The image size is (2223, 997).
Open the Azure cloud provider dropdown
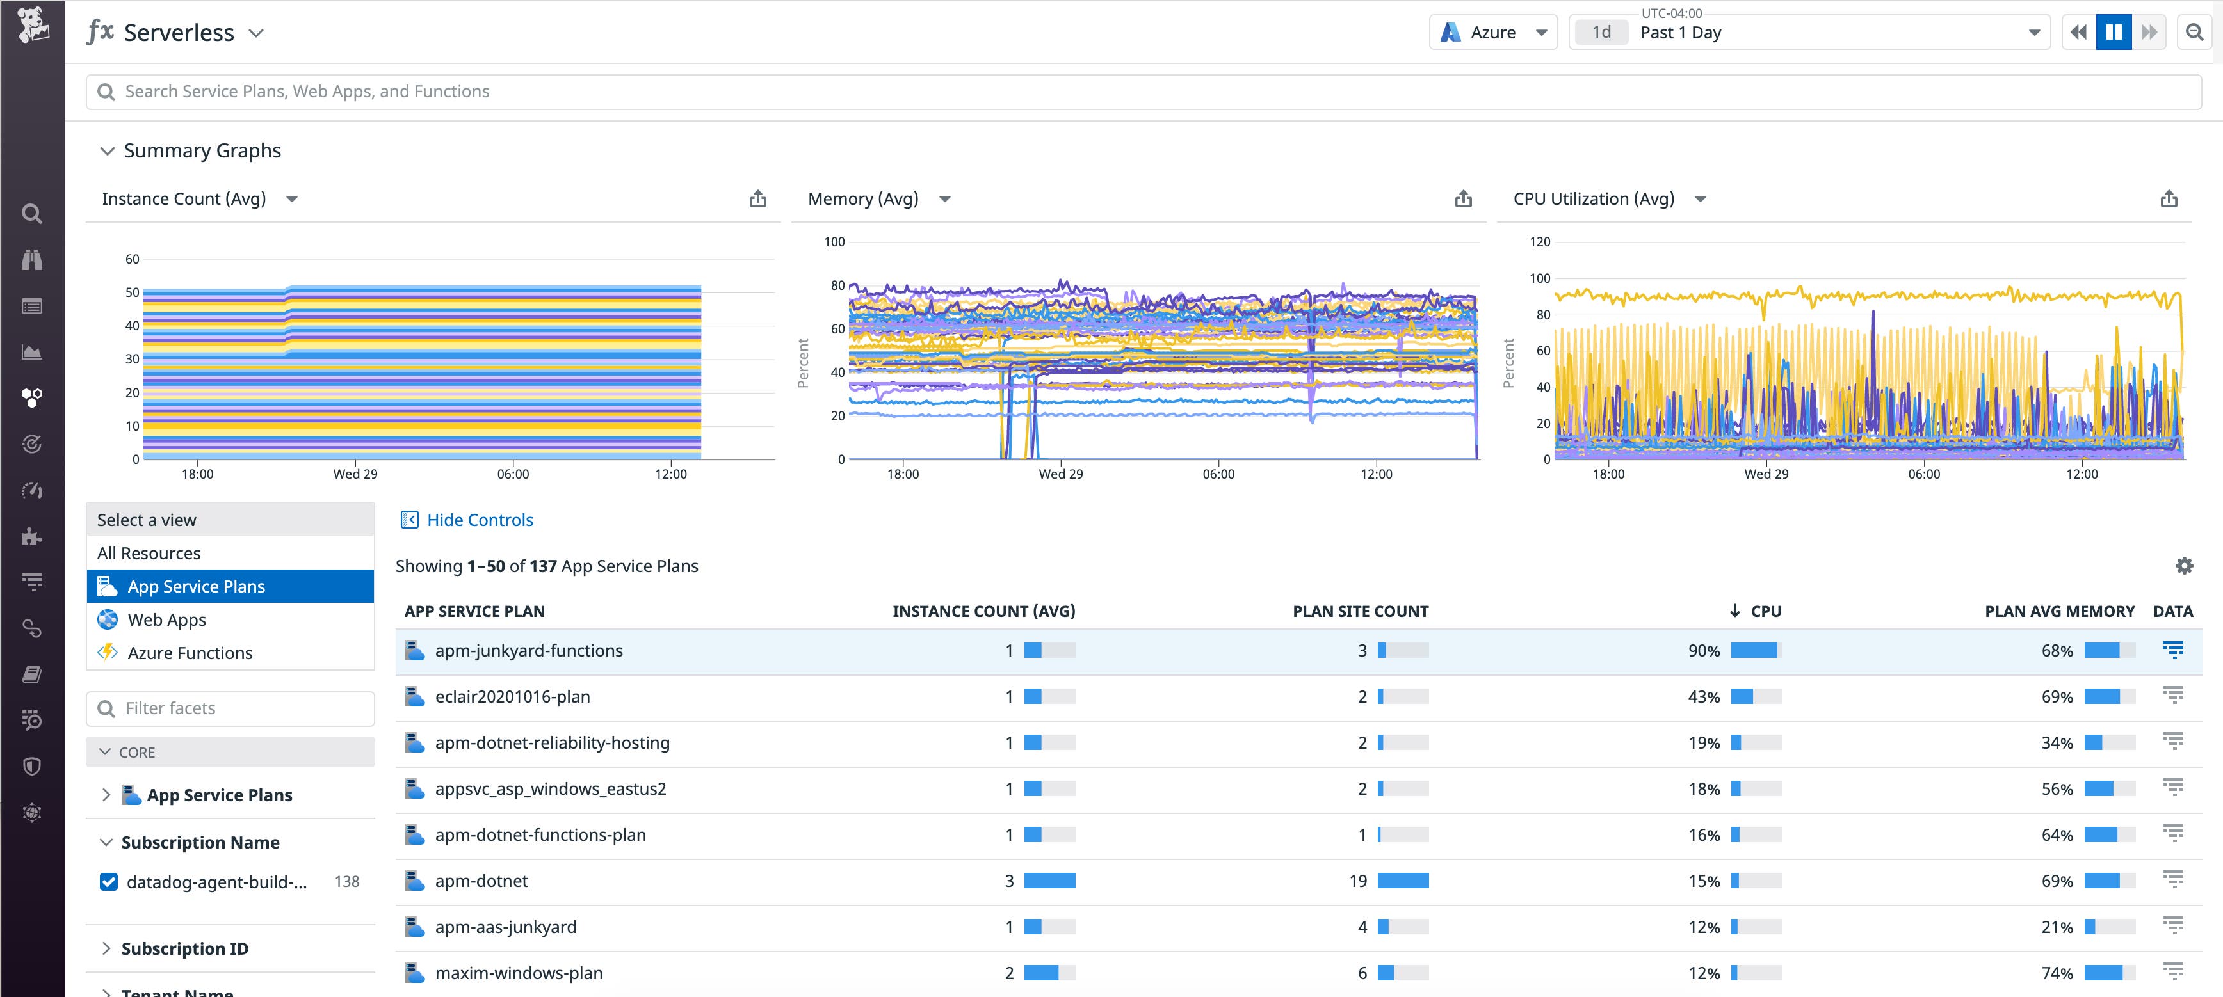tap(1494, 31)
